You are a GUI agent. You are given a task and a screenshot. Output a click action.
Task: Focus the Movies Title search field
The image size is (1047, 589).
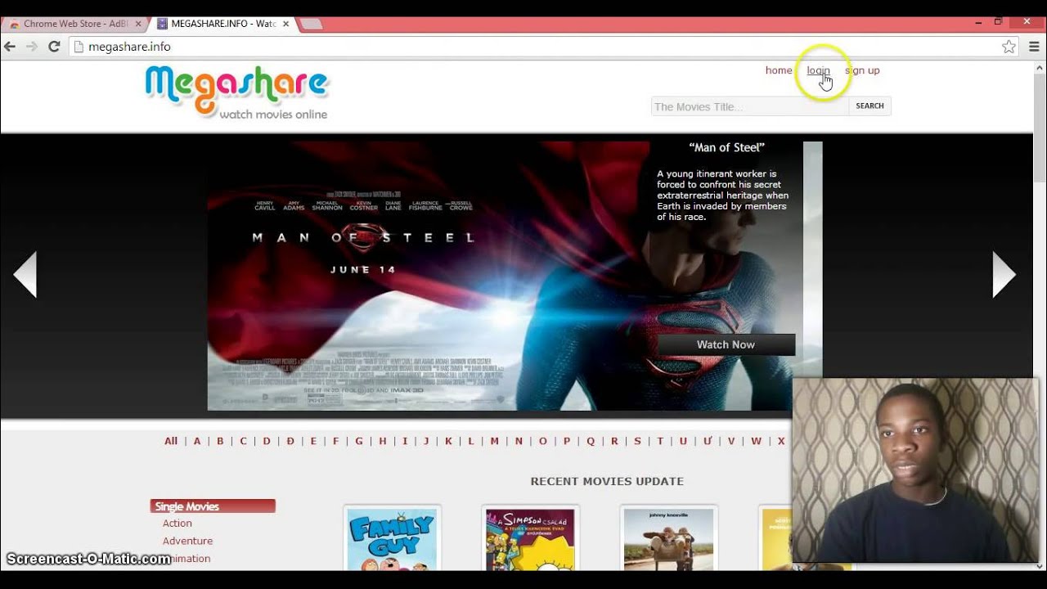tap(750, 106)
